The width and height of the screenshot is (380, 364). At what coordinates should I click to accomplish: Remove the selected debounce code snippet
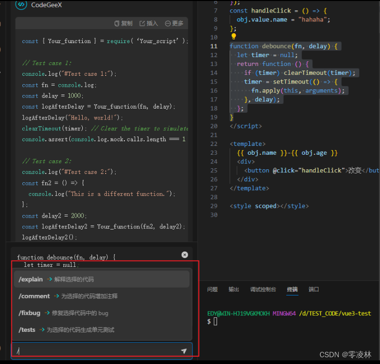[185, 255]
